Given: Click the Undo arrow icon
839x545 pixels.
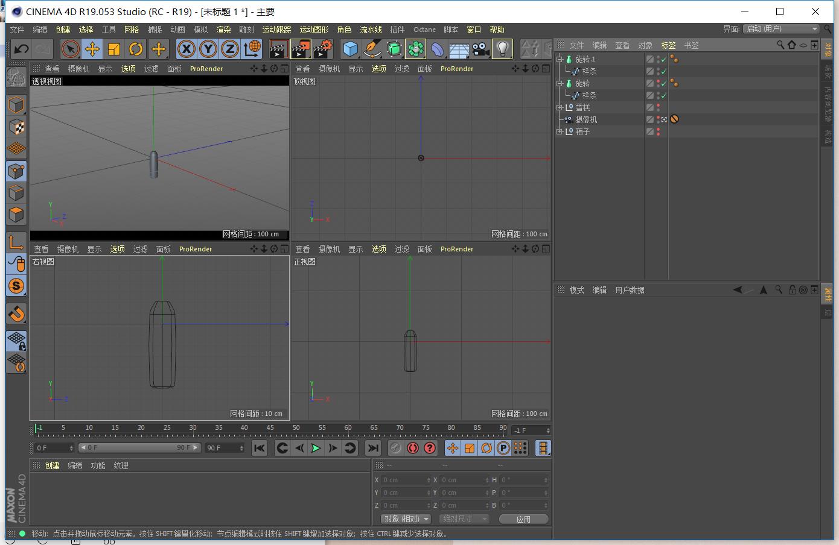Looking at the screenshot, I should pos(21,49).
